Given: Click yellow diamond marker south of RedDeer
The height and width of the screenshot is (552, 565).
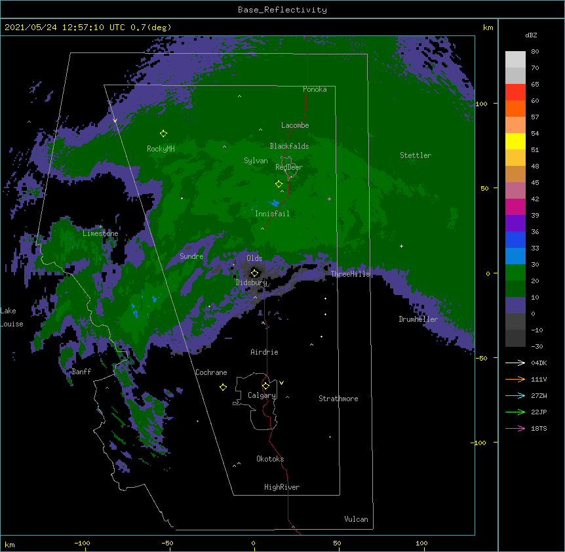Looking at the screenshot, I should tap(279, 184).
